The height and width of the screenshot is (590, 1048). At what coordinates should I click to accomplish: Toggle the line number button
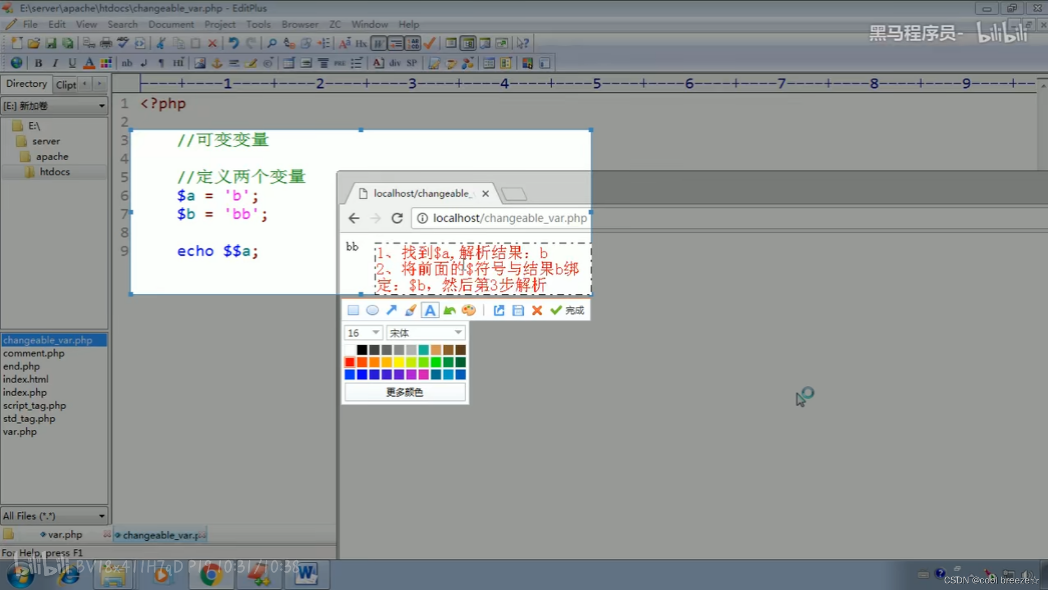pyautogui.click(x=413, y=43)
